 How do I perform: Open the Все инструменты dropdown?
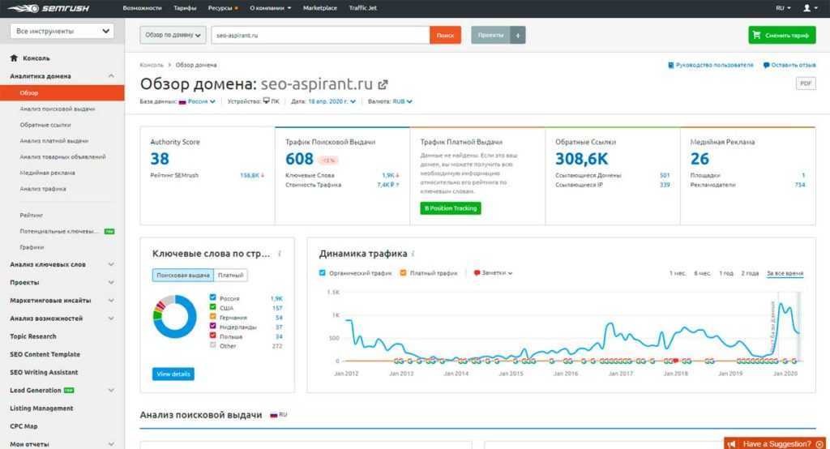(62, 32)
